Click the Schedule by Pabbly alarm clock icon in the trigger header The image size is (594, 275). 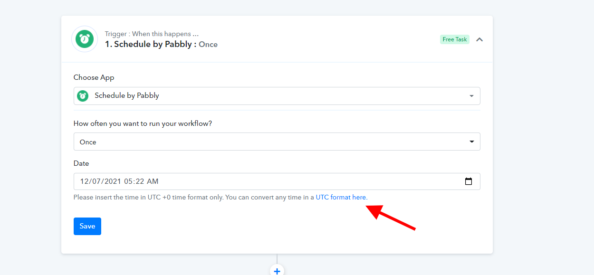coord(85,39)
